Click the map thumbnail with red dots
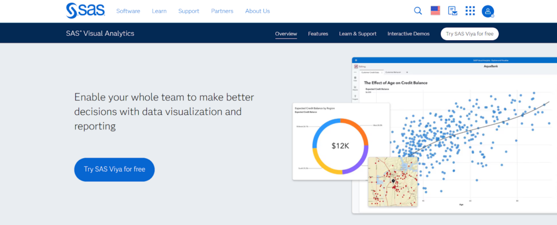 (393, 182)
